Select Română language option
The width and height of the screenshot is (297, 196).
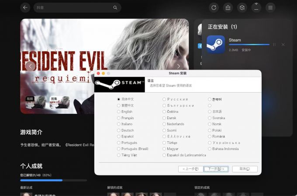coord(217,136)
